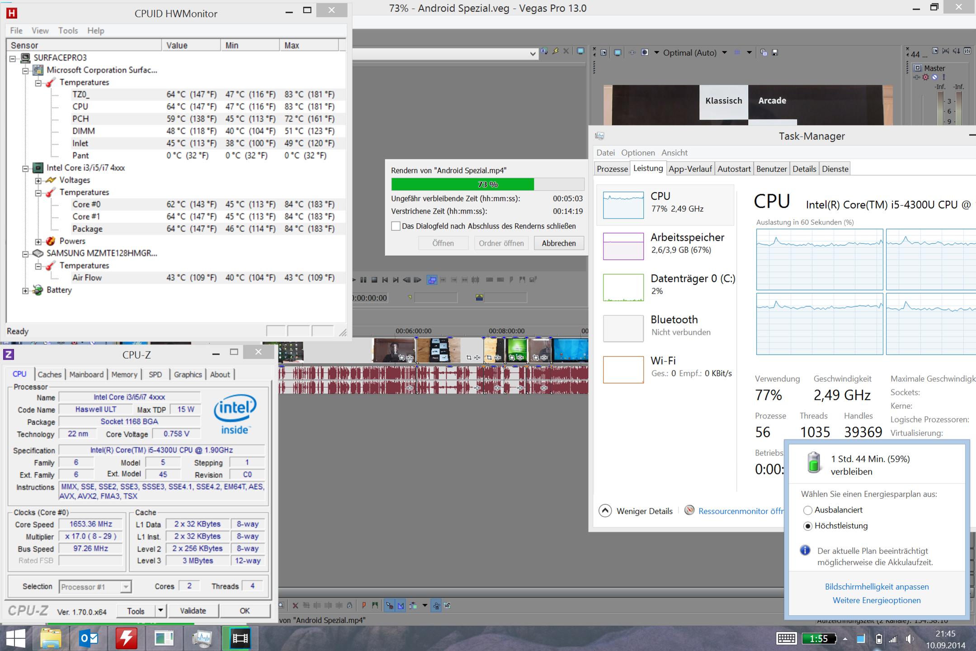Viewport: 976px width, 651px height.
Task: Click the volume speaker tray icon
Action: [910, 639]
